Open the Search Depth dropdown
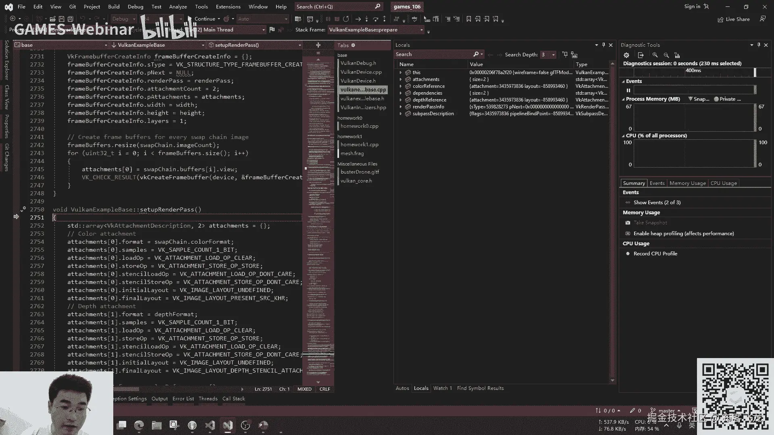The height and width of the screenshot is (435, 774). coord(553,55)
